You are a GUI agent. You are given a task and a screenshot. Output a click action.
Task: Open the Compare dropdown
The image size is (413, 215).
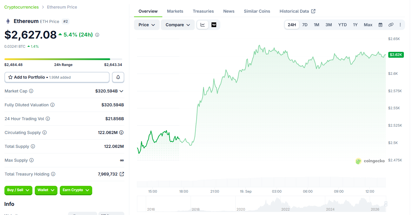pos(178,25)
